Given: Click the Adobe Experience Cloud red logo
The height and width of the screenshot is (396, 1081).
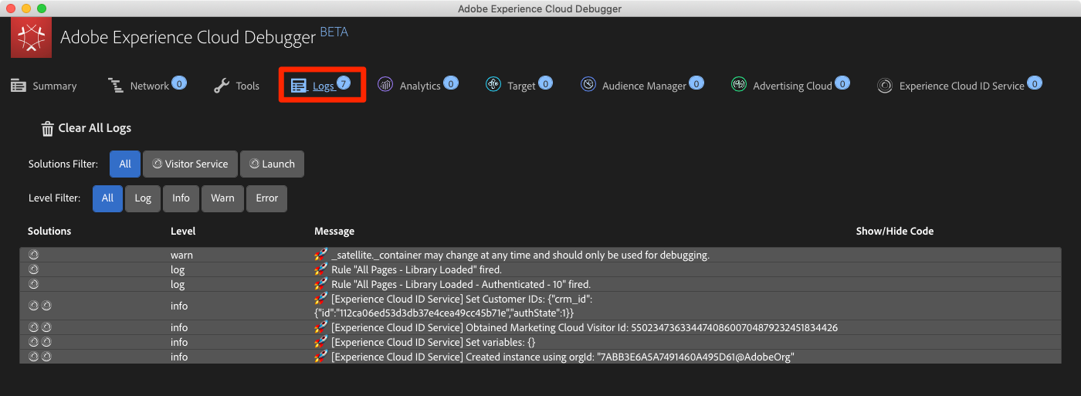Looking at the screenshot, I should (31, 37).
